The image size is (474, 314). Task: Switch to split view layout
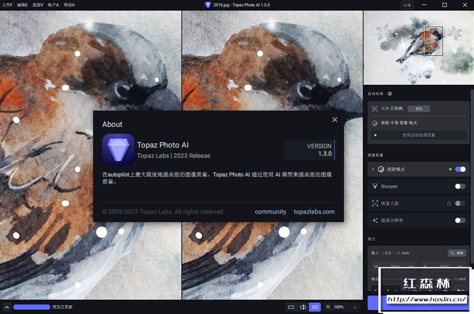(x=303, y=307)
